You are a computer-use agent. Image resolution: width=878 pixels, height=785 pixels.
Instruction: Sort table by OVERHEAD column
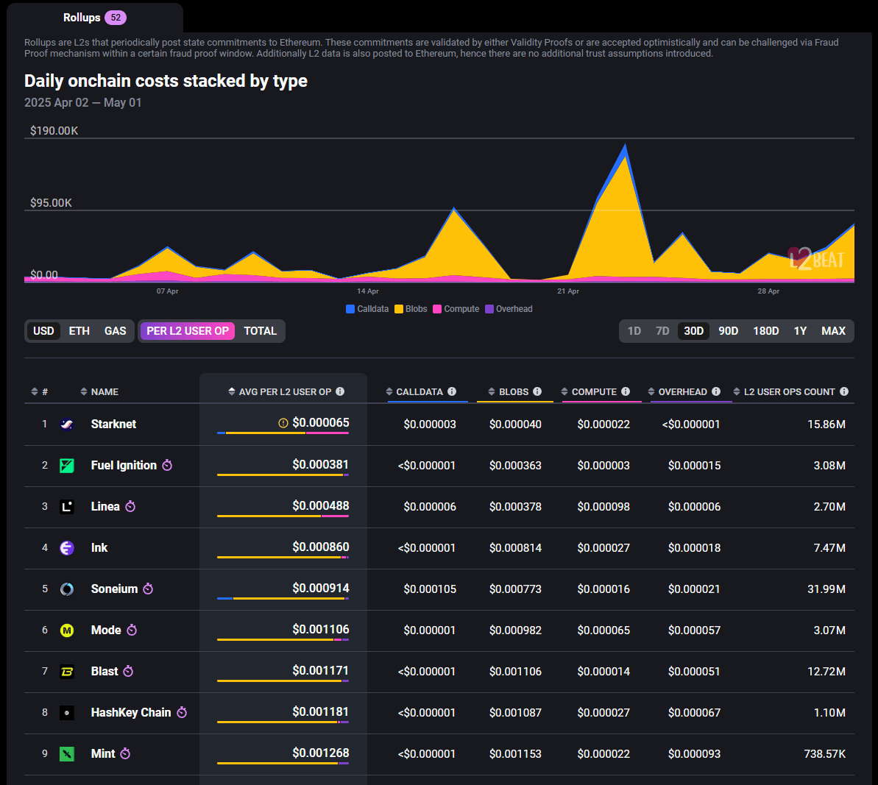[682, 392]
